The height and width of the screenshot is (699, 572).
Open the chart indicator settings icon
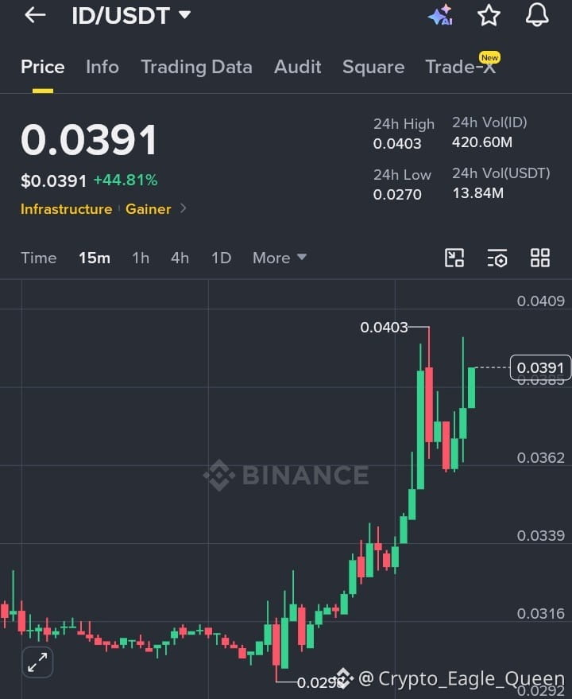pos(497,258)
